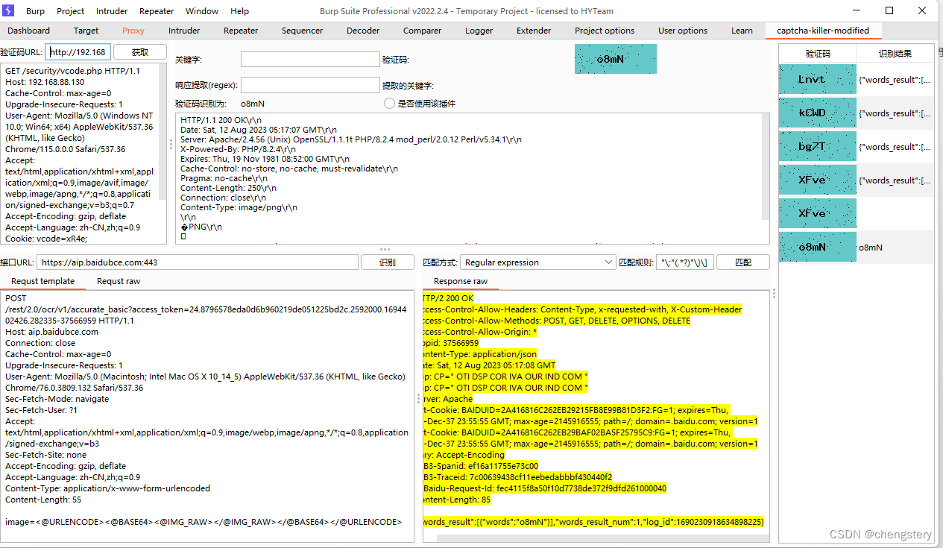Switch to the User options tab
Image resolution: width=943 pixels, height=548 pixels.
tap(683, 31)
